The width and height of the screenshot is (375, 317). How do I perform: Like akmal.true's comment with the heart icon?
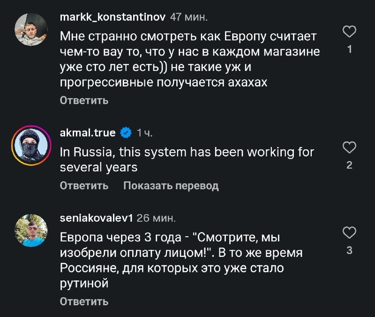[x=349, y=147]
